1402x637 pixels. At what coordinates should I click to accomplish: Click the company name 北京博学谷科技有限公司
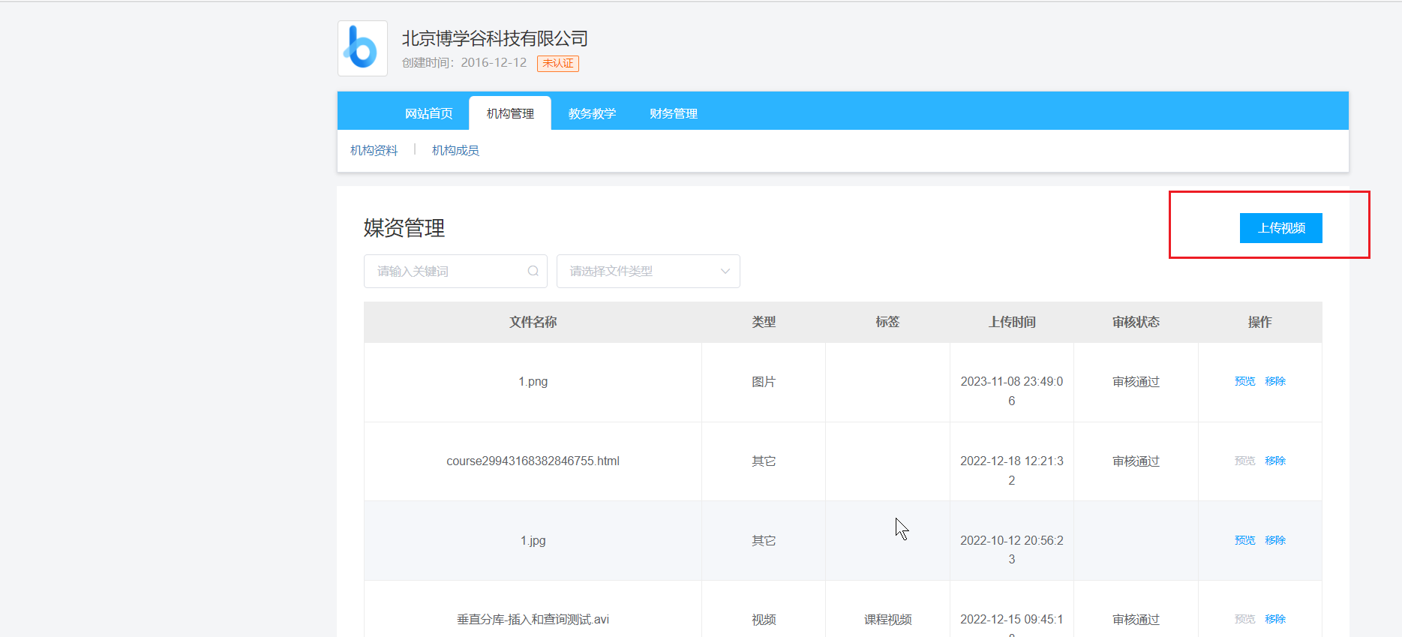[495, 38]
